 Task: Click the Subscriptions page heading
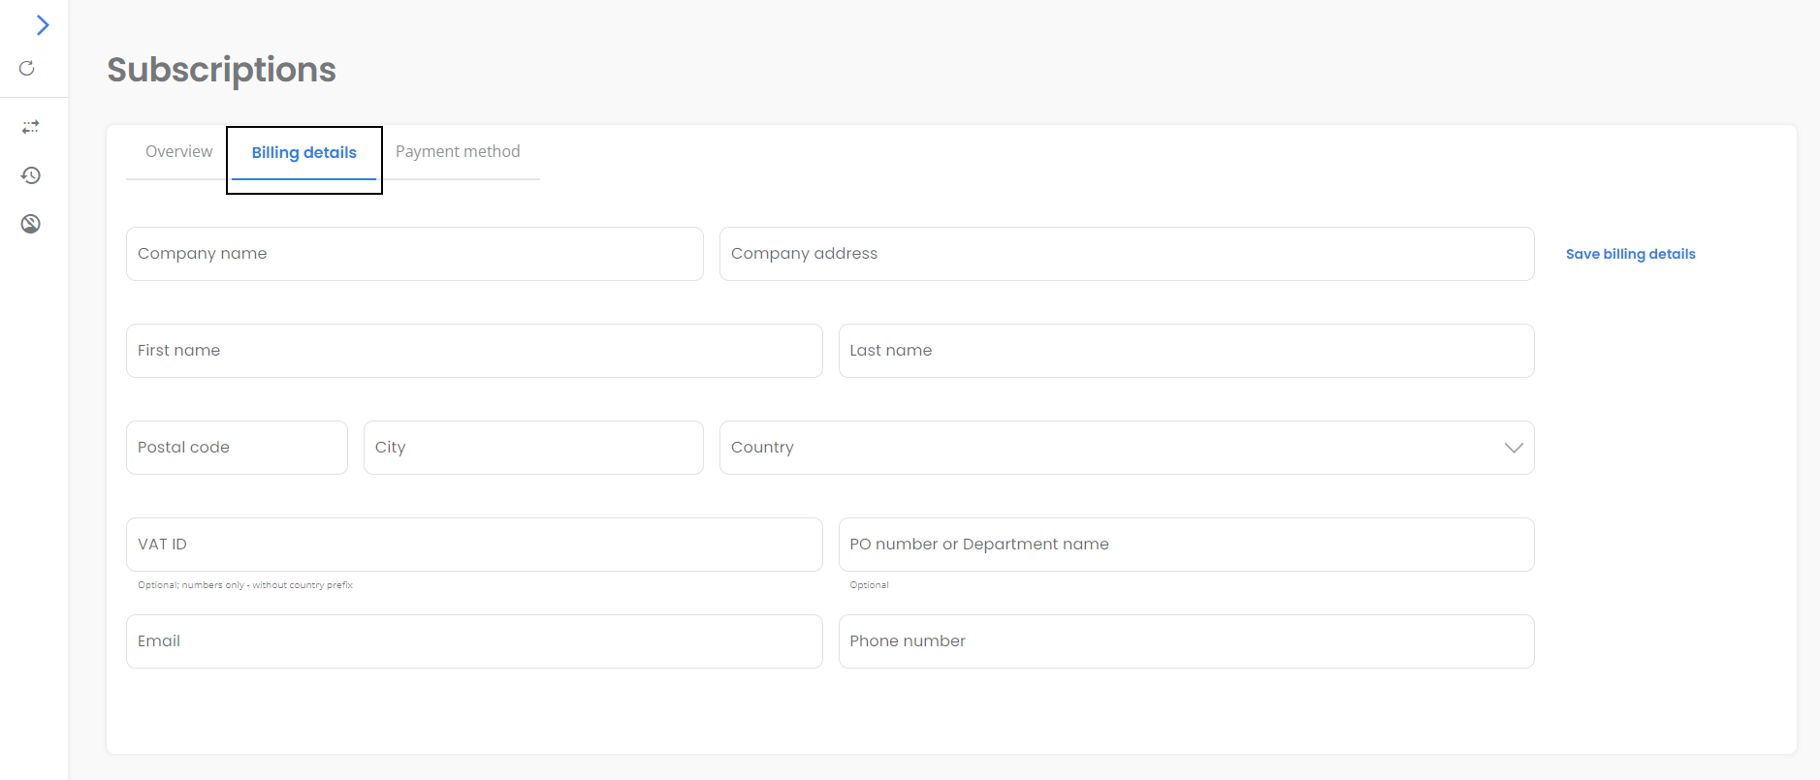click(x=221, y=70)
